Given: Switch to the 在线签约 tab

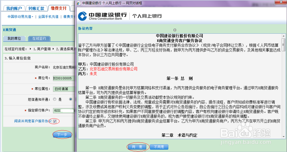Looking at the screenshot, I should 39,39.
